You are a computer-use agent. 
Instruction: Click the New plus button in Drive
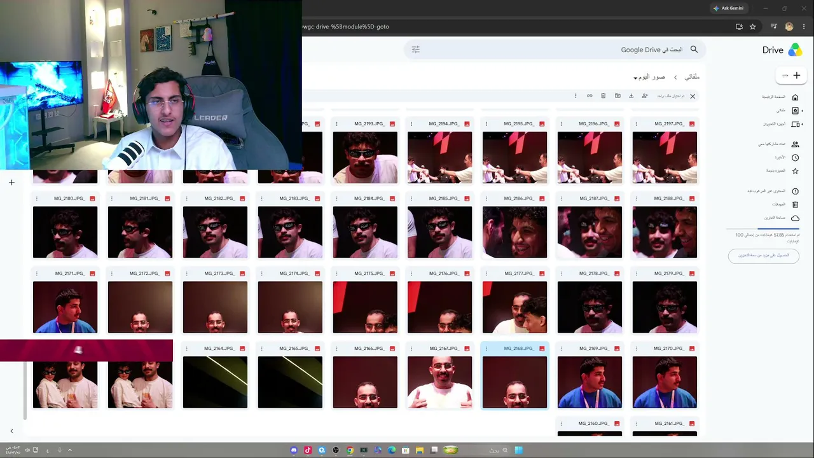click(x=791, y=75)
